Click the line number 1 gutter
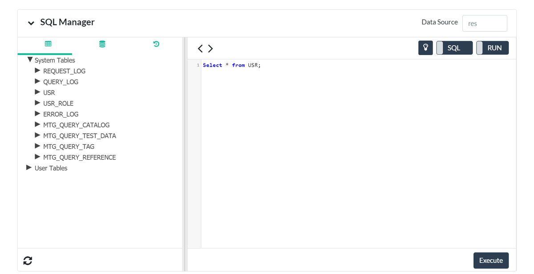534x274 pixels. pos(198,65)
